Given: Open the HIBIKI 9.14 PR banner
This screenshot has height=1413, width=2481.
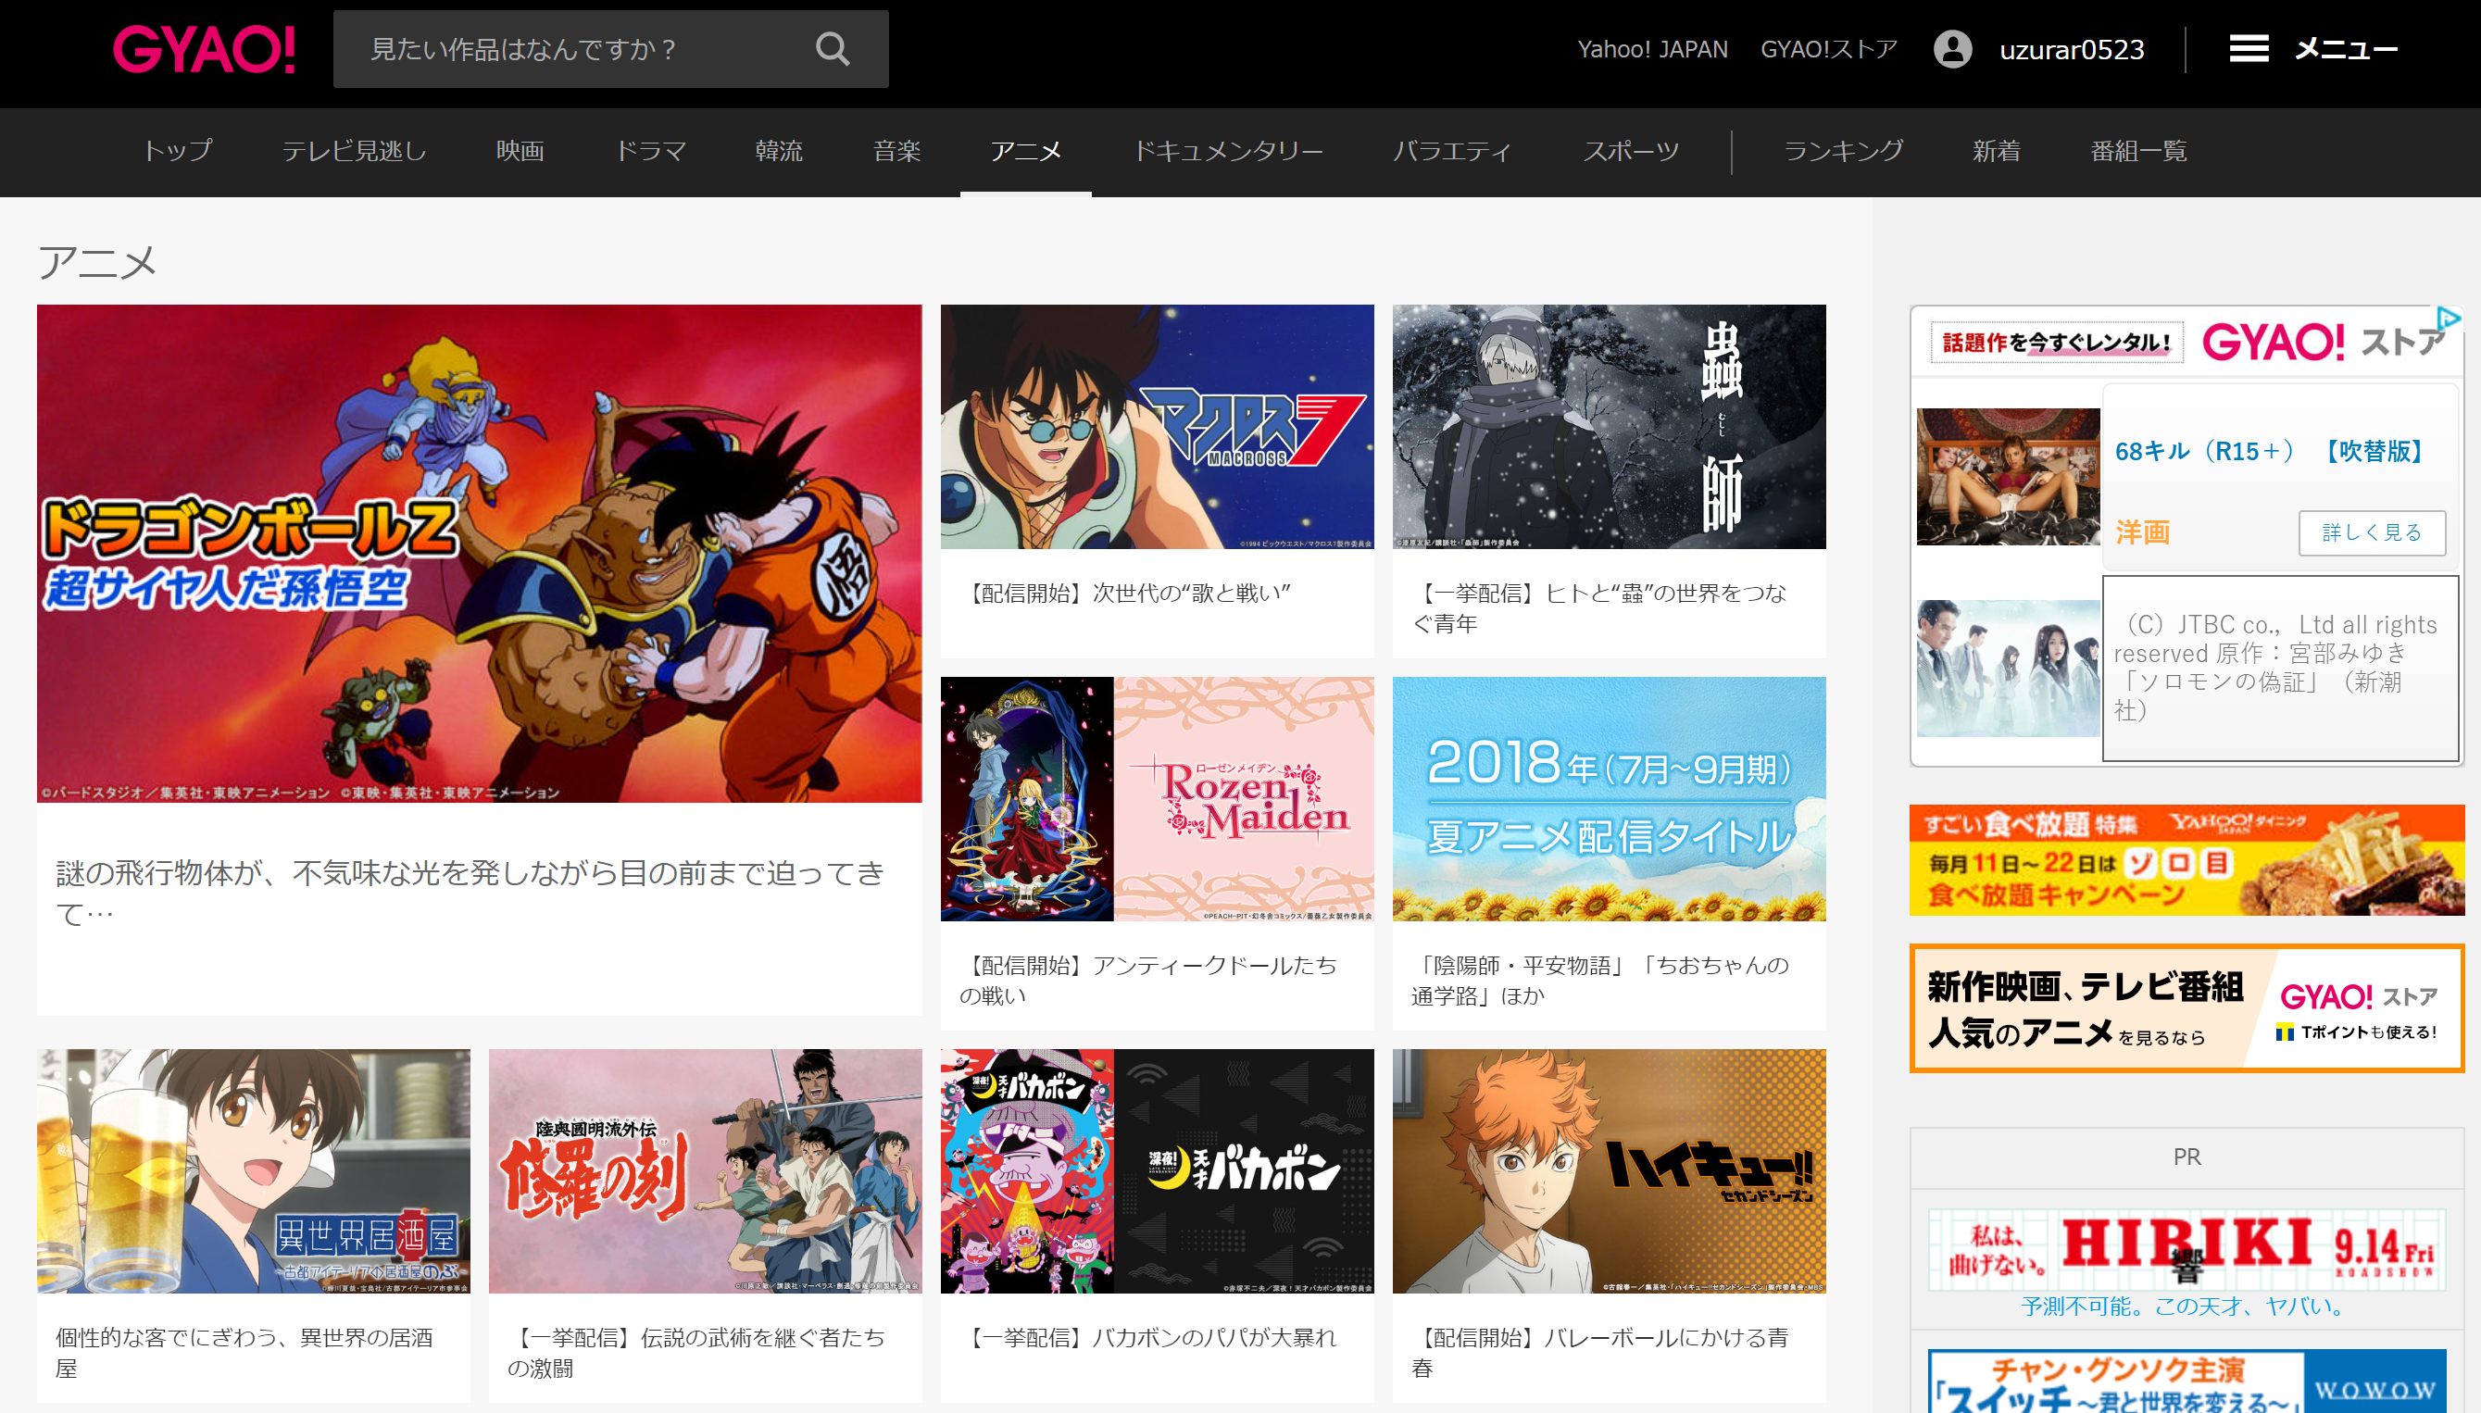Looking at the screenshot, I should 2186,1248.
